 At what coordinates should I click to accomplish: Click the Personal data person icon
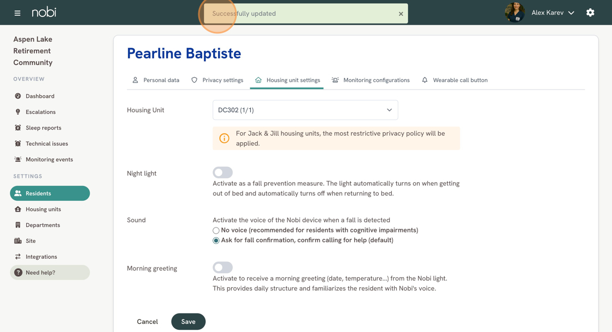[x=135, y=80]
